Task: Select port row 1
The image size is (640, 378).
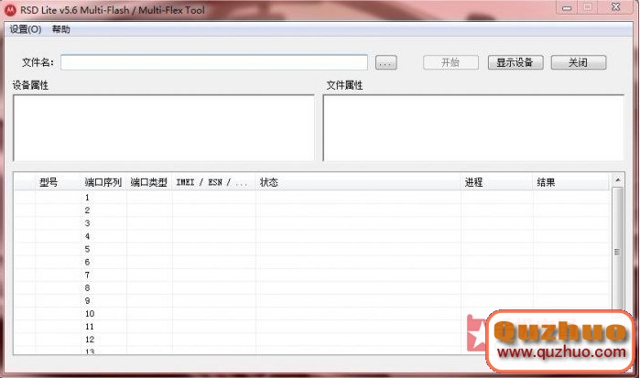Action: pyautogui.click(x=312, y=198)
